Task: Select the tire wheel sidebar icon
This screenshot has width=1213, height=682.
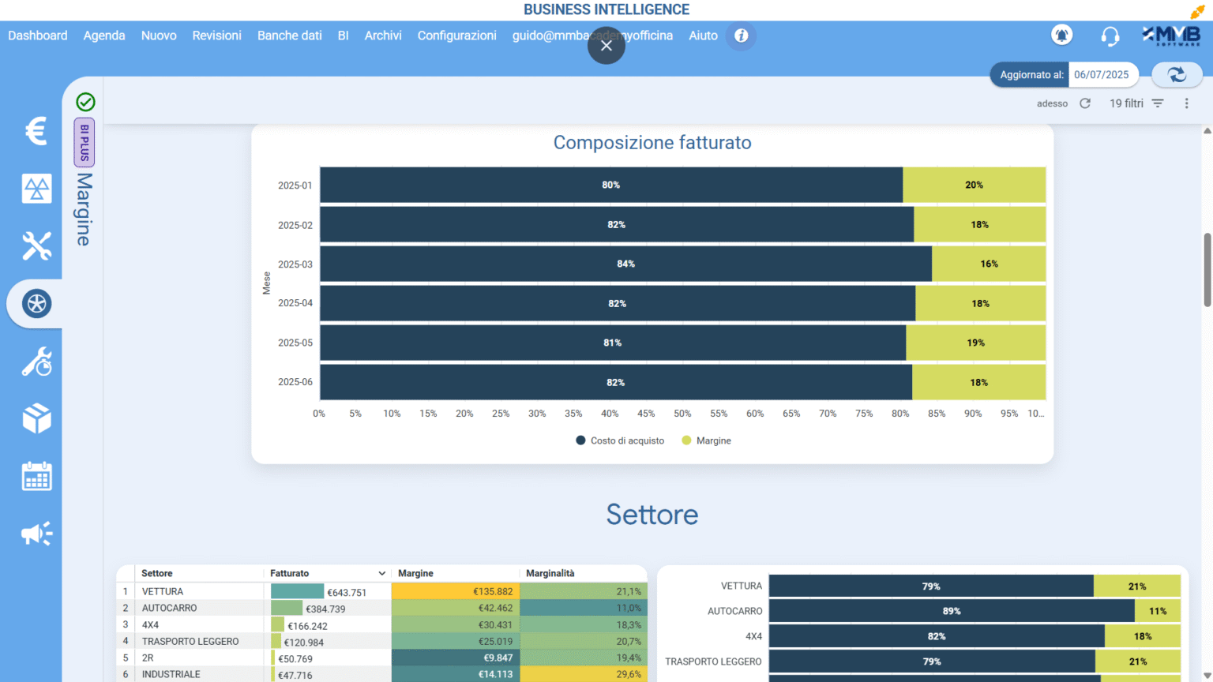Action: pos(36,304)
